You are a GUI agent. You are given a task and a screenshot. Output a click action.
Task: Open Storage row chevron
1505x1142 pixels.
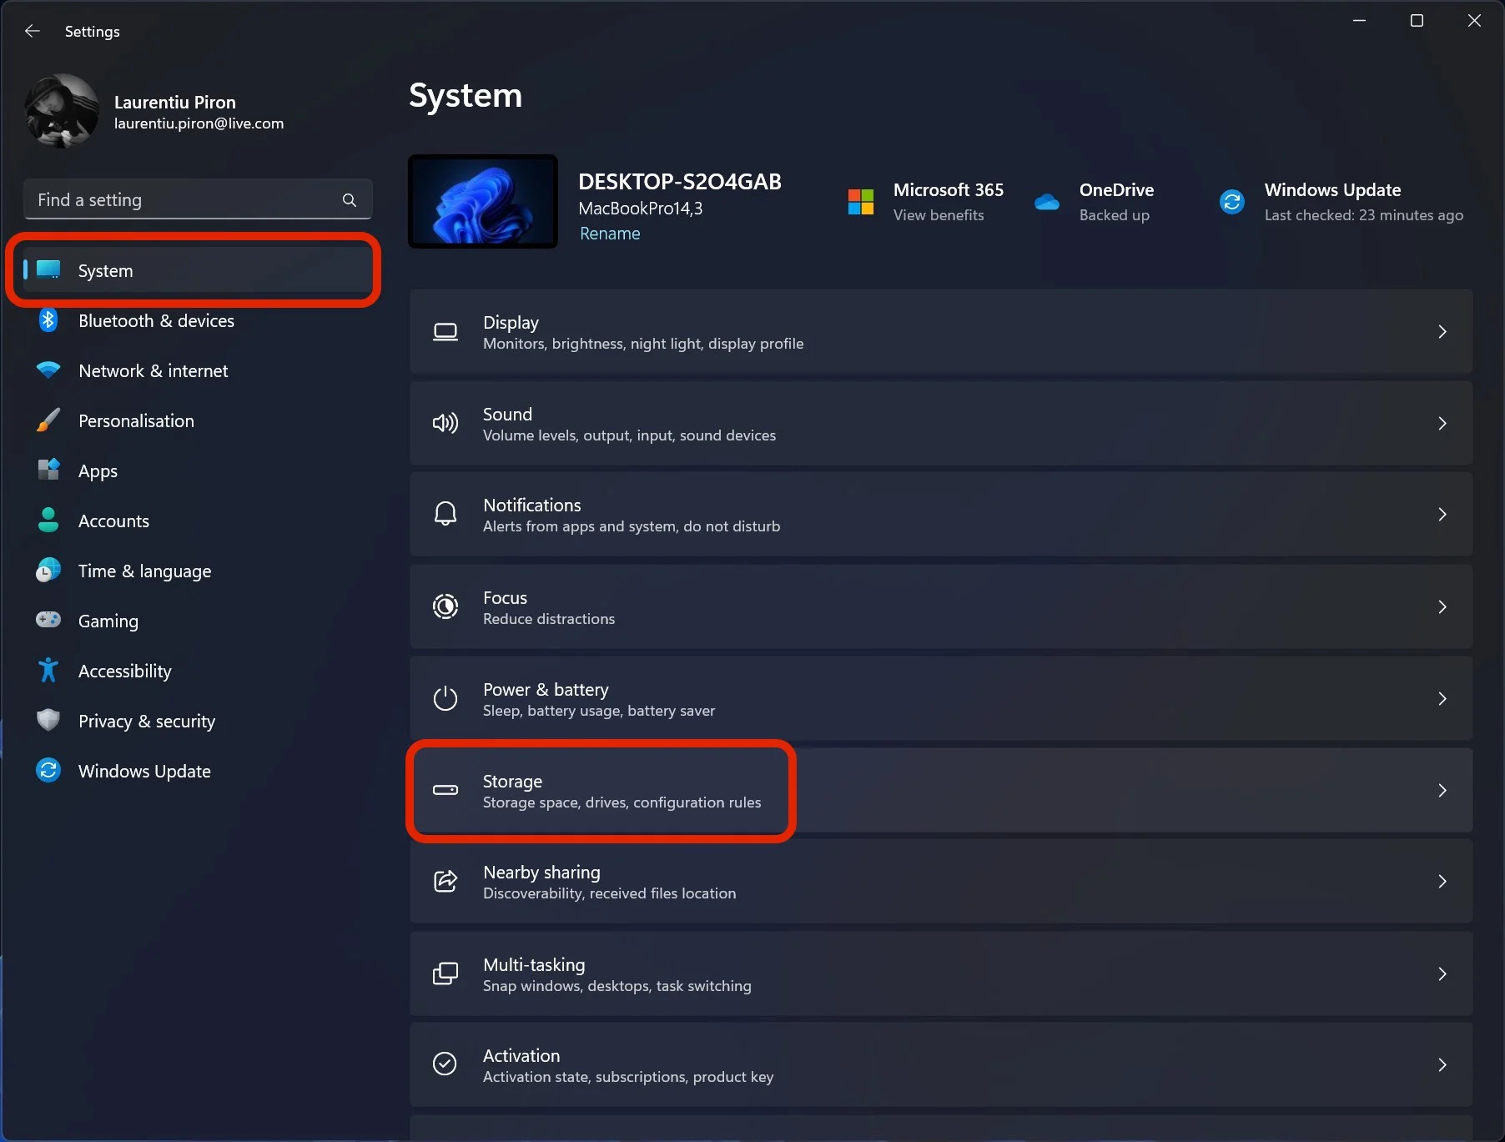(1442, 790)
